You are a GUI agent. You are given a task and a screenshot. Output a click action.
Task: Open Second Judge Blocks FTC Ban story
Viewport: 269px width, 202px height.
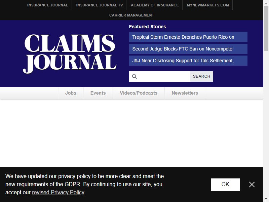(188, 49)
